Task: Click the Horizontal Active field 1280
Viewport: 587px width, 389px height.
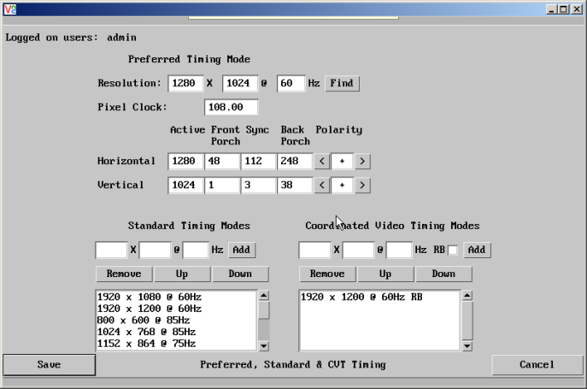Action: pyautogui.click(x=185, y=161)
